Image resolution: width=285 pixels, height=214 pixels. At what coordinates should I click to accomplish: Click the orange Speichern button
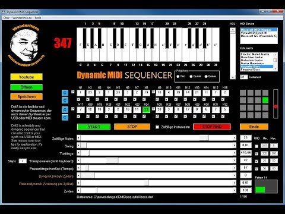[x=27, y=97]
